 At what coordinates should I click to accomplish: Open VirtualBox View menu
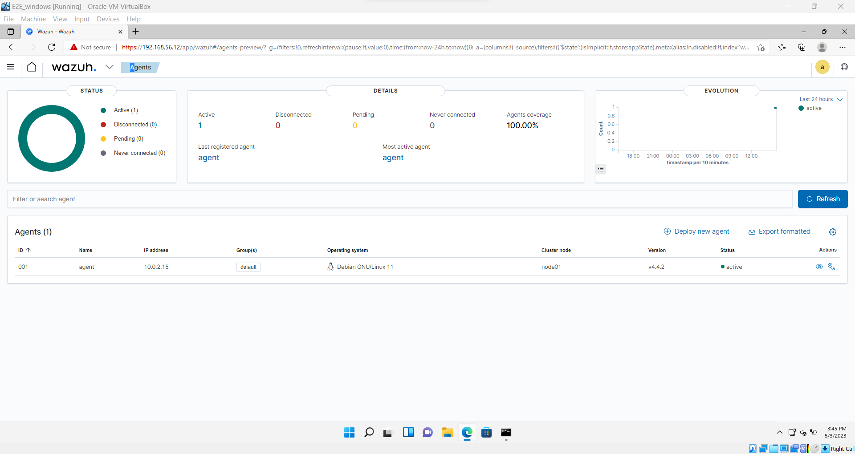(x=60, y=19)
